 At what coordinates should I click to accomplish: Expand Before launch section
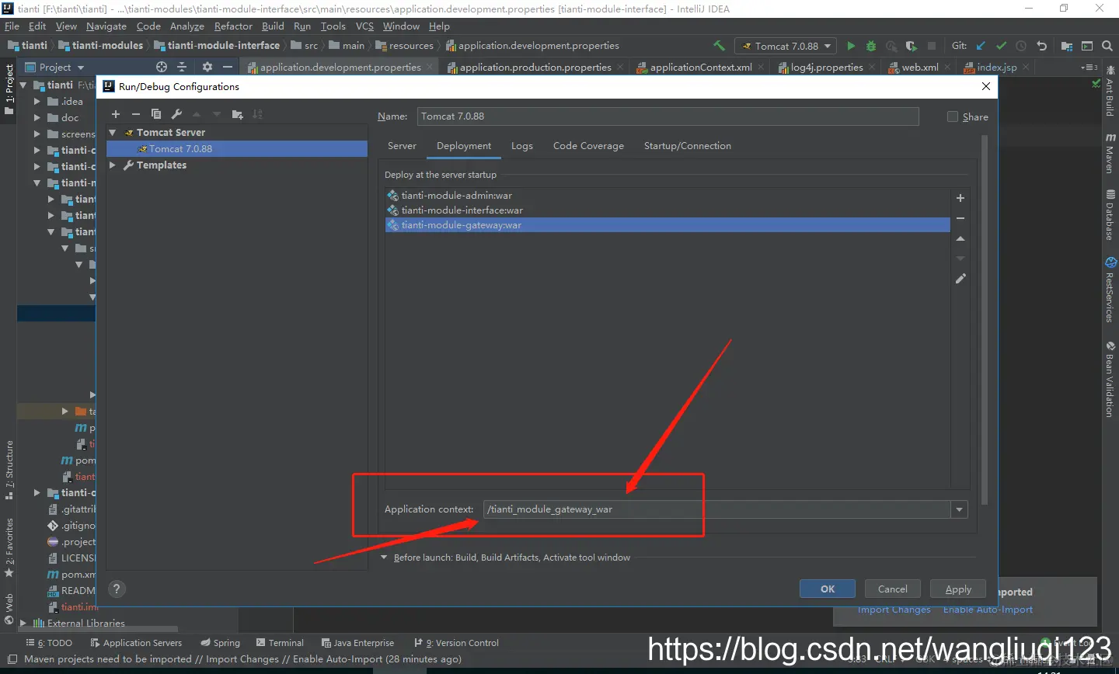[384, 558]
